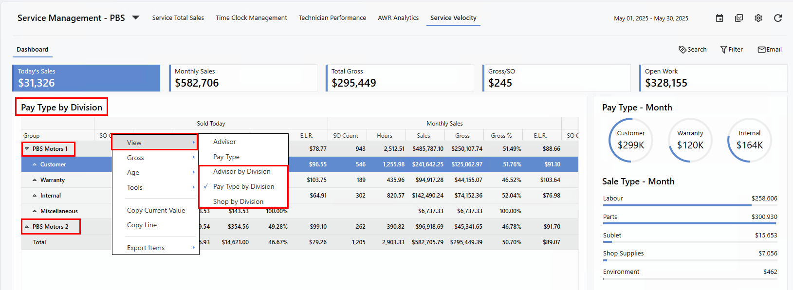
Task: Switch to Technician Performance tab
Action: 332,18
